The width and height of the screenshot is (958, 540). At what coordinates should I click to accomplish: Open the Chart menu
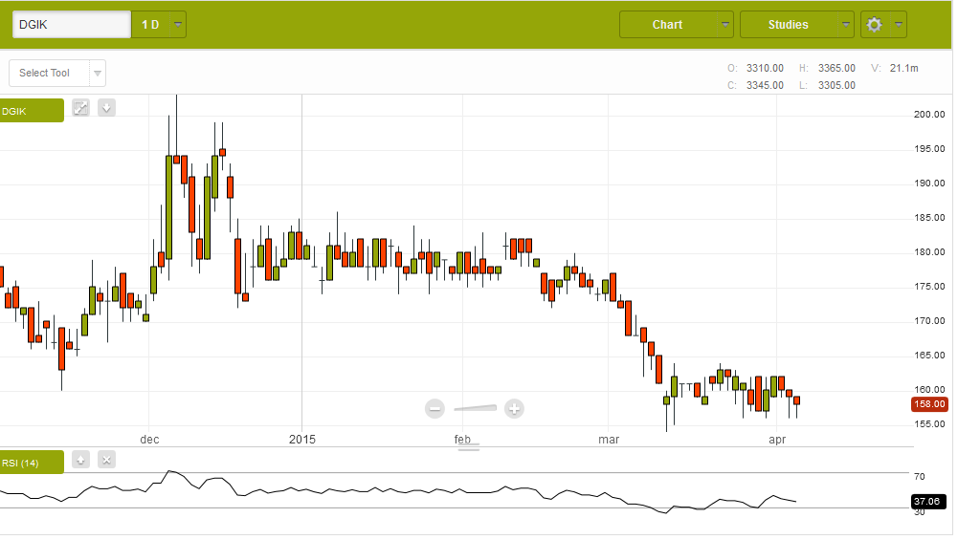tap(667, 25)
